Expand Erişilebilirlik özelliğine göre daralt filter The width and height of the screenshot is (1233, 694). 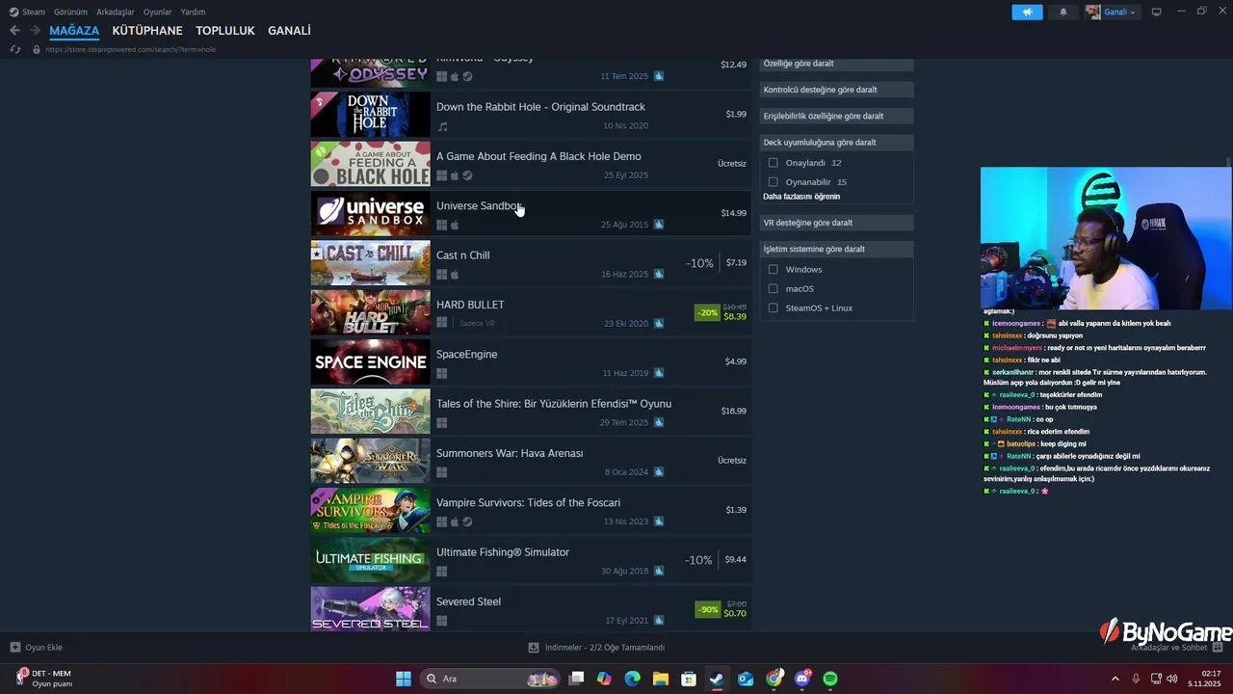(x=836, y=116)
